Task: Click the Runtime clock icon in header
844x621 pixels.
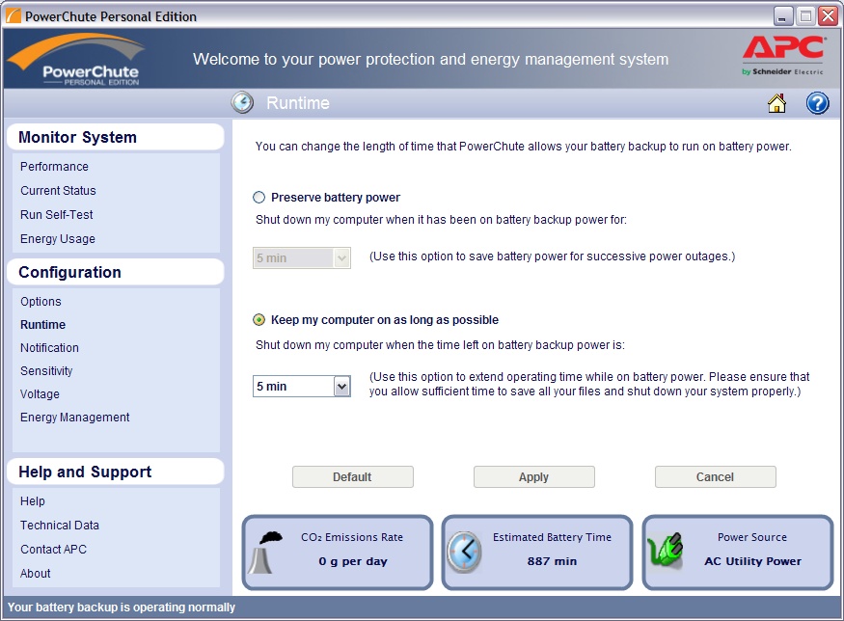Action: tap(242, 102)
